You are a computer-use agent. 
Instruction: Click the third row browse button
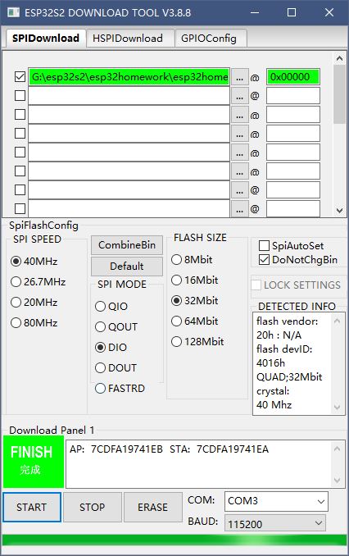239,115
